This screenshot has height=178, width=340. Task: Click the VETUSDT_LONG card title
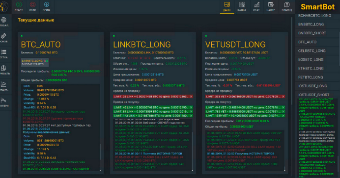click(235, 45)
